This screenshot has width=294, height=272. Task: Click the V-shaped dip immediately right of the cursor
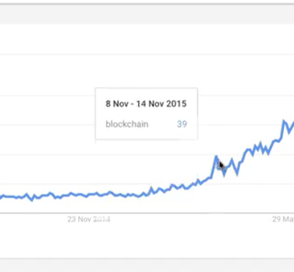pos(224,175)
